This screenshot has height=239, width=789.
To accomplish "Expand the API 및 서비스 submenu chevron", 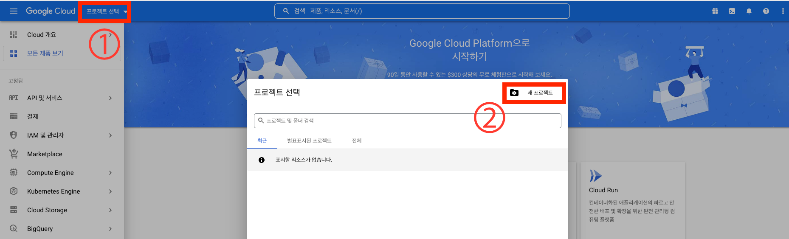I will (x=110, y=98).
